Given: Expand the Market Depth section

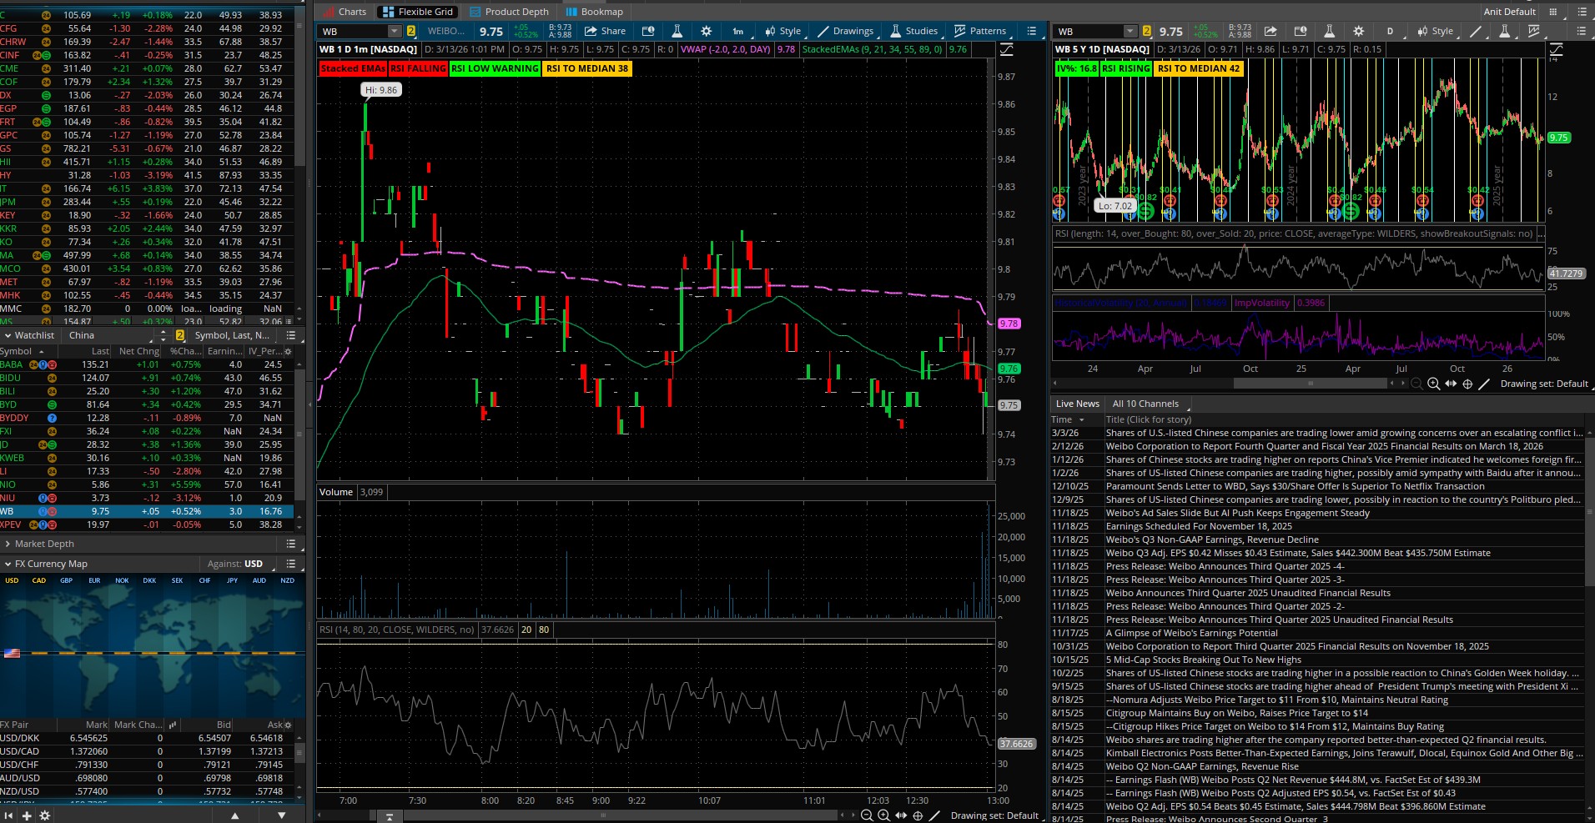Looking at the screenshot, I should pyautogui.click(x=44, y=544).
